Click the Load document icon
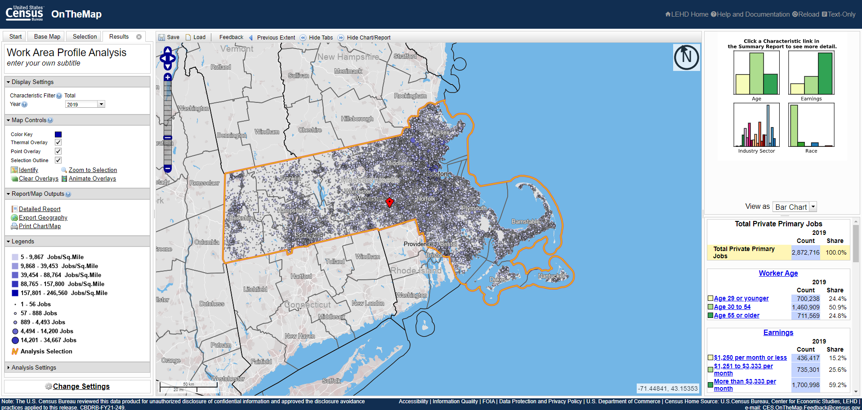 (x=188, y=37)
